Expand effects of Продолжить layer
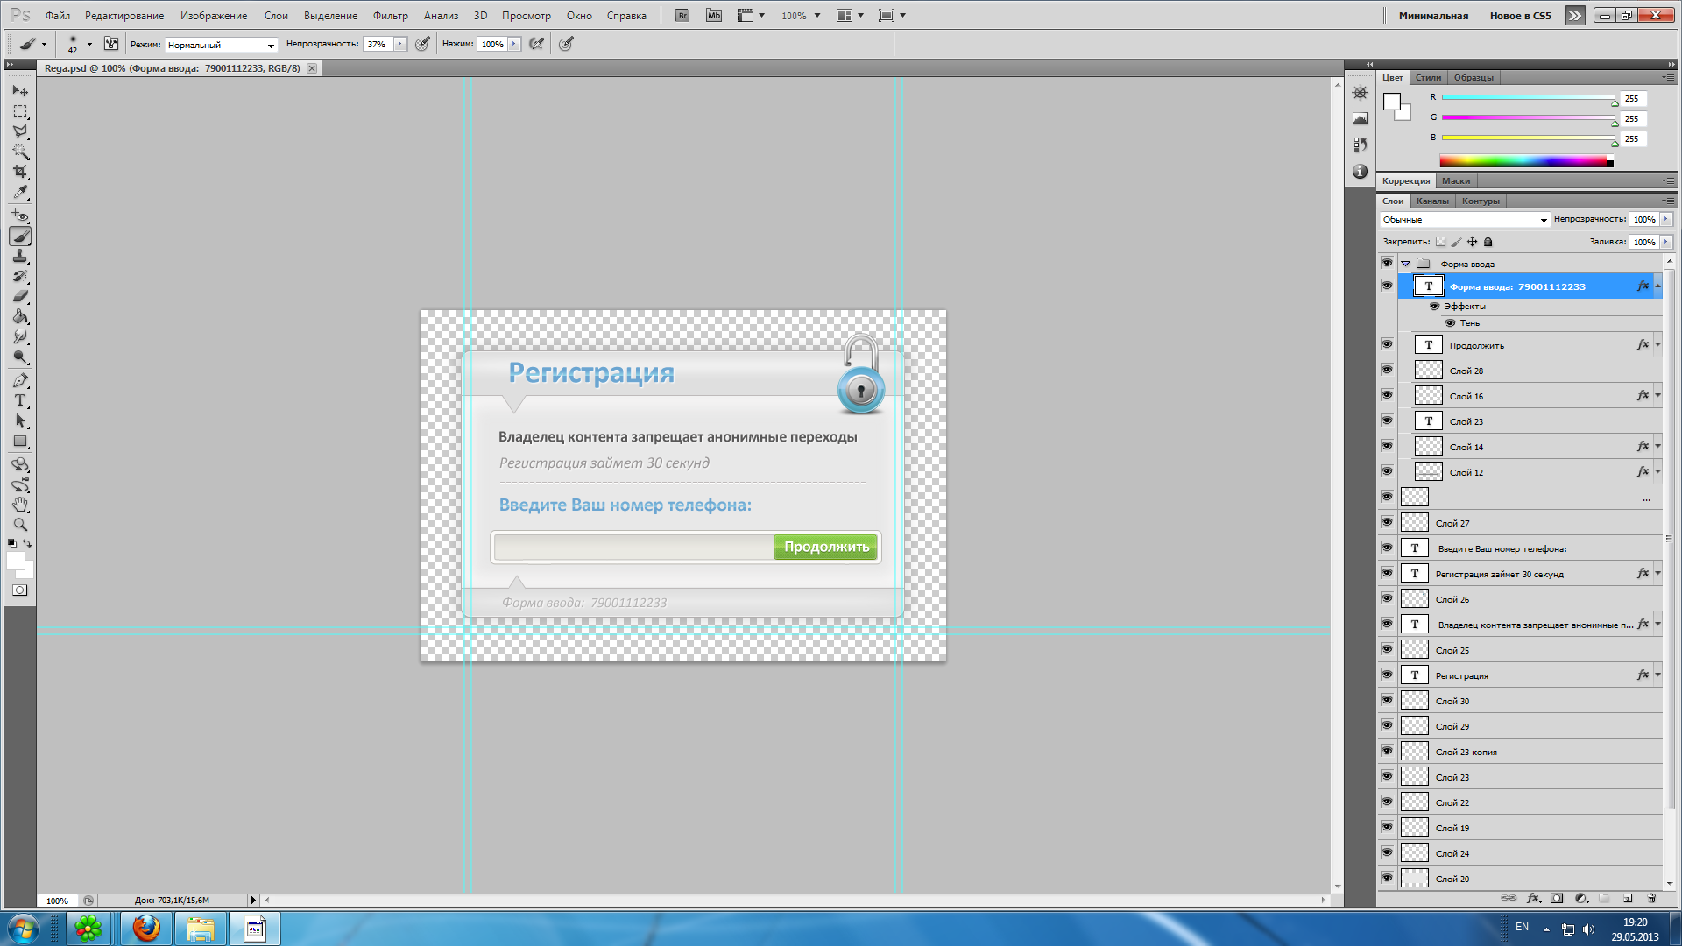1682x947 pixels. tap(1658, 345)
